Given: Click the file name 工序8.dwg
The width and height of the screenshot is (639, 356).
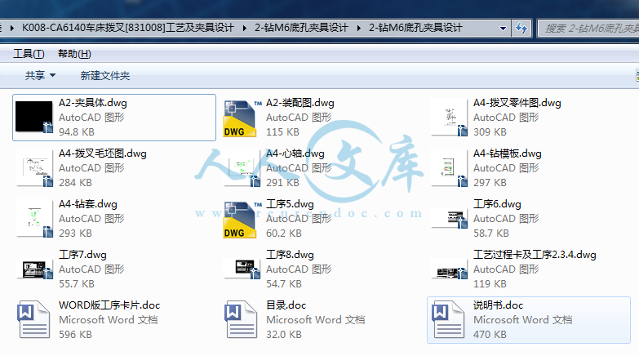Looking at the screenshot, I should click(290, 255).
